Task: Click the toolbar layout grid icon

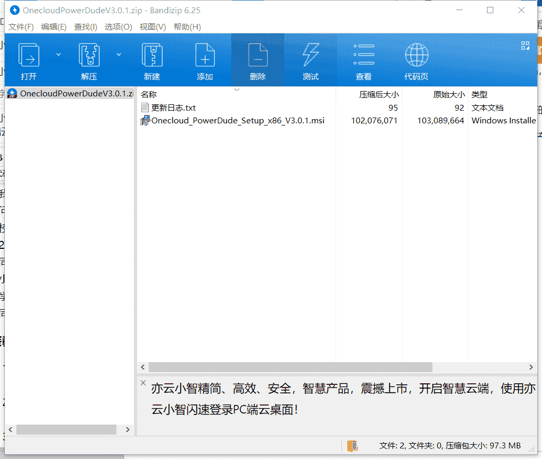Action: (525, 46)
